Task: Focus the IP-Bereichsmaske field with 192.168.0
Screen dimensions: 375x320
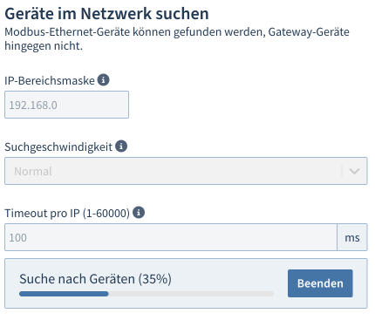Action: (x=66, y=105)
